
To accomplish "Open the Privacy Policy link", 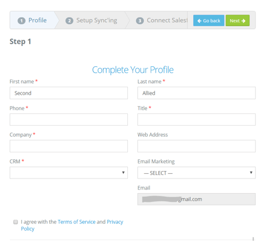I will (x=72, y=225).
